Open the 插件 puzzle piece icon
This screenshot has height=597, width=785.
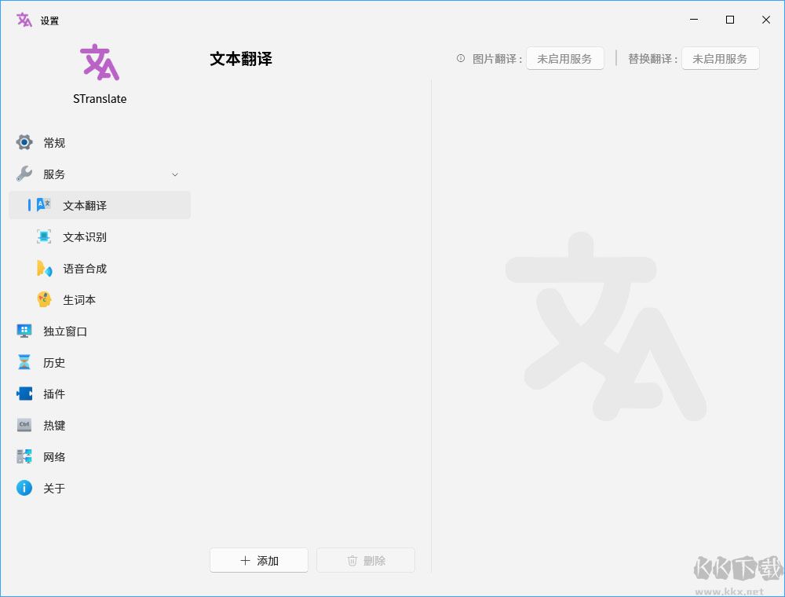click(x=24, y=394)
